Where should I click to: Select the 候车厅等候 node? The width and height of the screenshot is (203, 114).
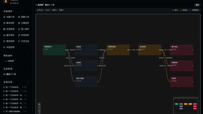(86, 82)
